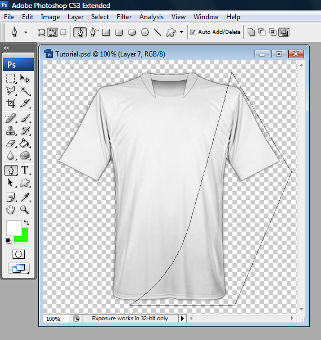Choose Polygon shape in options bar
This screenshot has width=321, height=340.
tap(145, 33)
